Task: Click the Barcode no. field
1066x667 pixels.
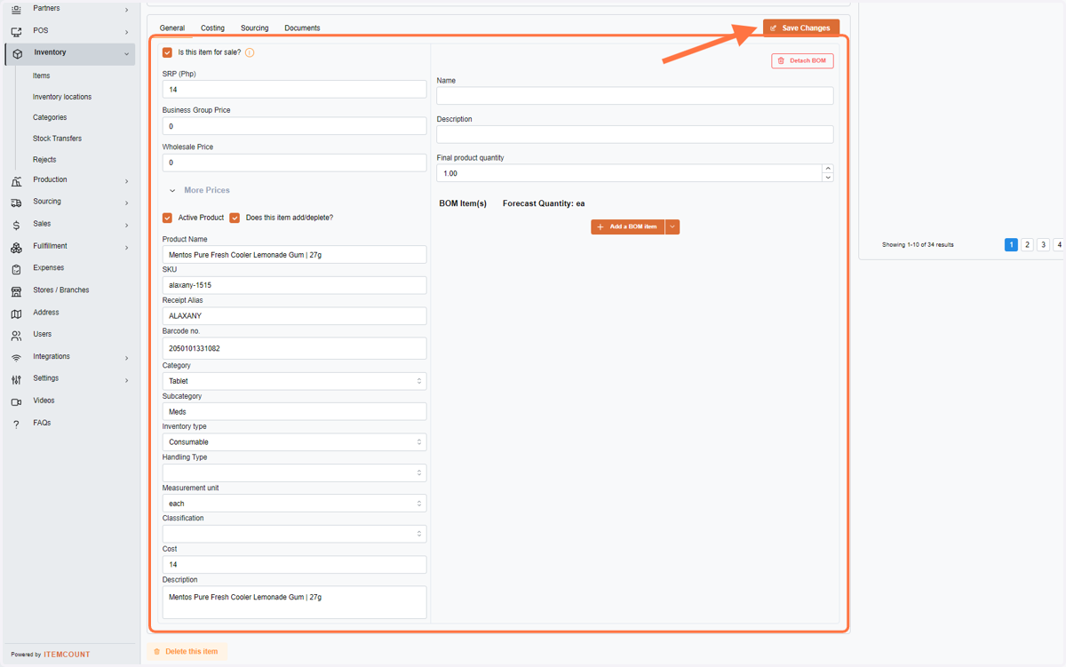Action: click(x=294, y=348)
